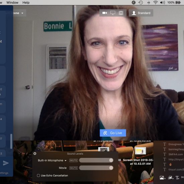Viewport: 184px width, 184px height.
Task: Select the camera video source icon
Action: pyautogui.click(x=105, y=13)
